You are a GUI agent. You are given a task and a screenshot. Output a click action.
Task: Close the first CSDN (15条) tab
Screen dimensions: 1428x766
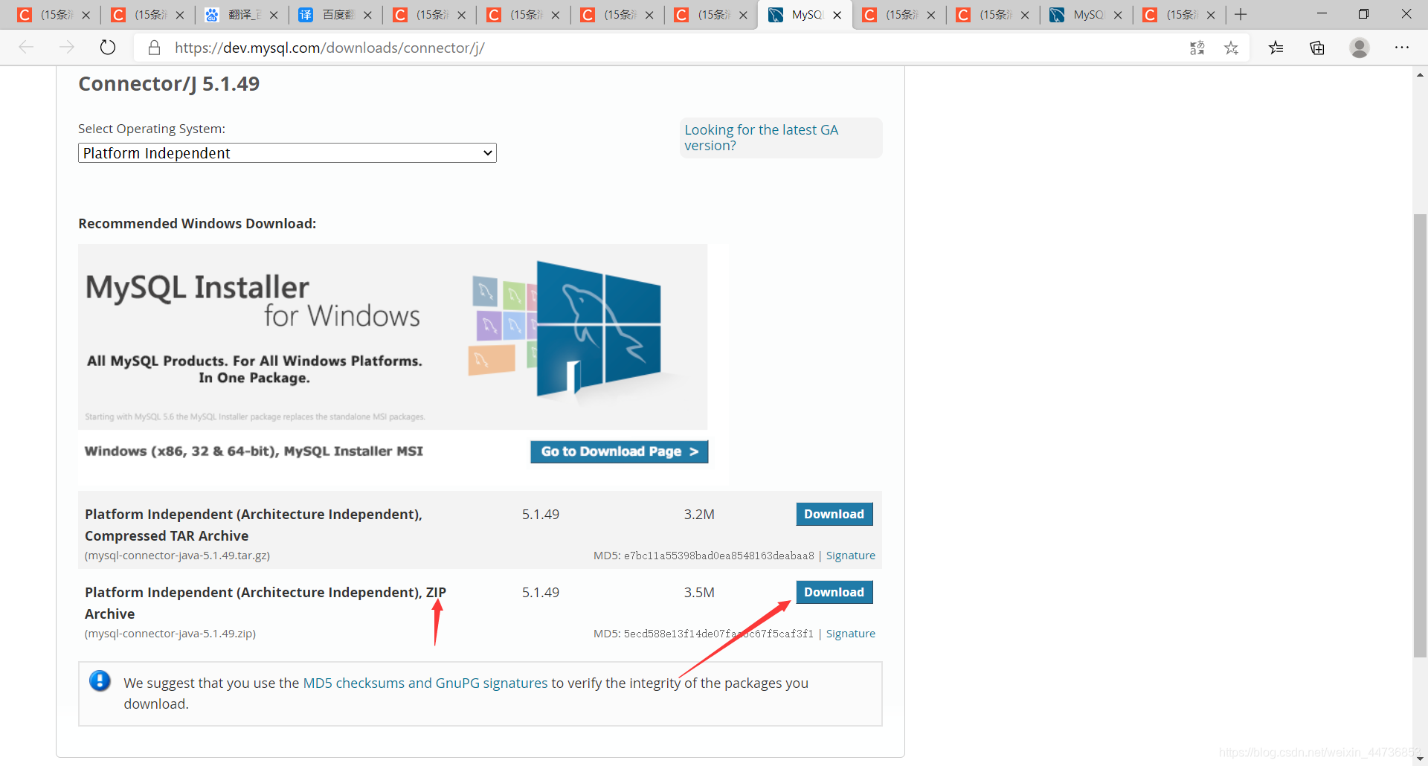pyautogui.click(x=86, y=15)
